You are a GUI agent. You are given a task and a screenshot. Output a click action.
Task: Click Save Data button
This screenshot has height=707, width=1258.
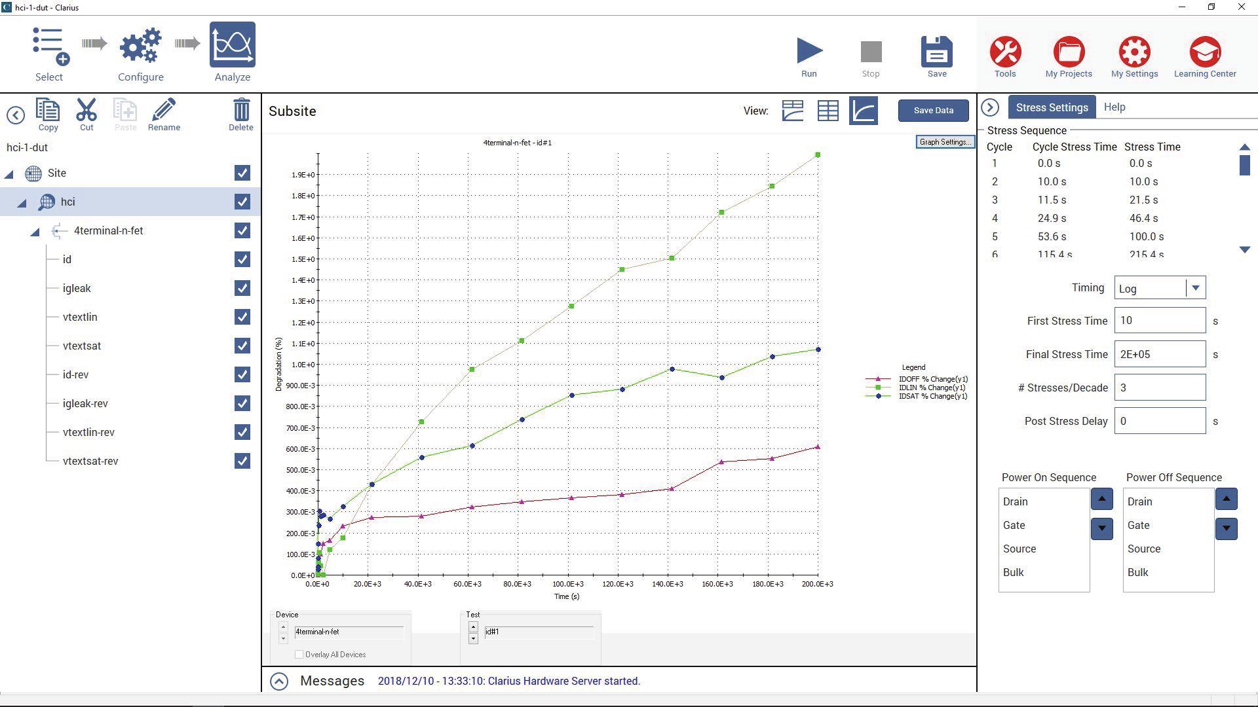tap(934, 111)
